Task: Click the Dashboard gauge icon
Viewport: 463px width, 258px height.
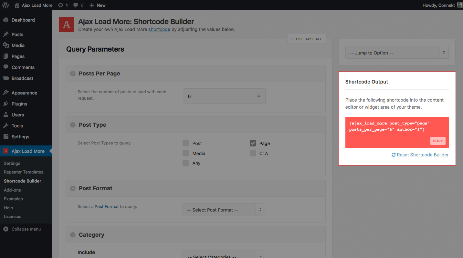Action: pyautogui.click(x=6, y=20)
